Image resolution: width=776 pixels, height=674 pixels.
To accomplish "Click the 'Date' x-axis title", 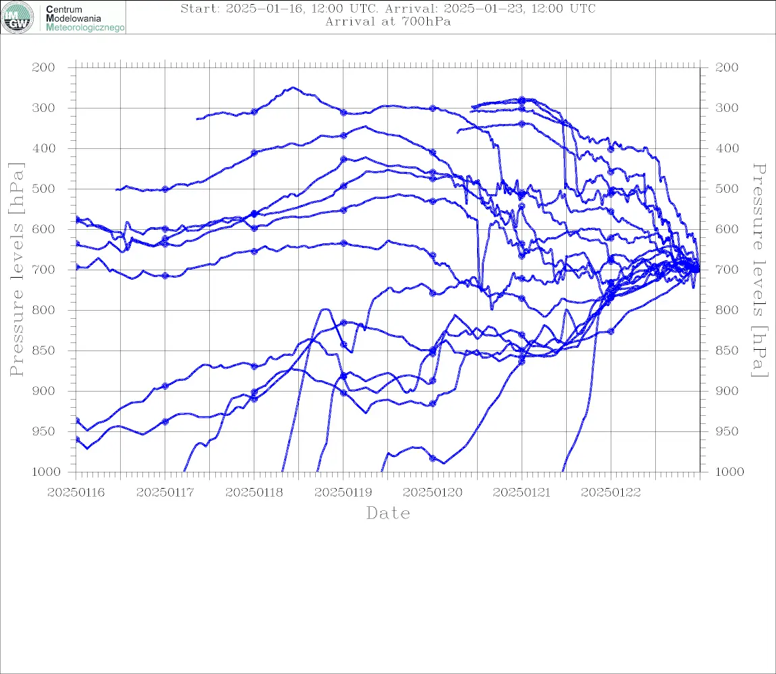I will pos(388,513).
